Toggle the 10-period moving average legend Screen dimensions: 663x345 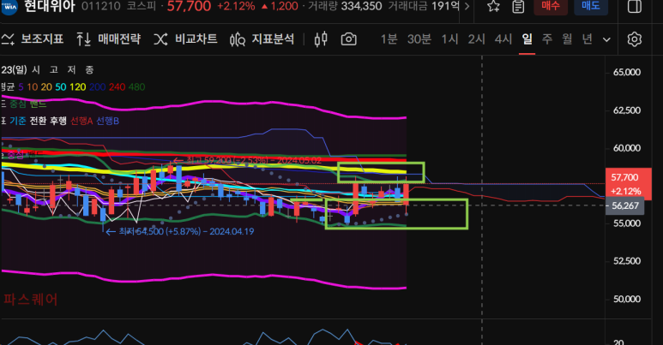tap(32, 87)
